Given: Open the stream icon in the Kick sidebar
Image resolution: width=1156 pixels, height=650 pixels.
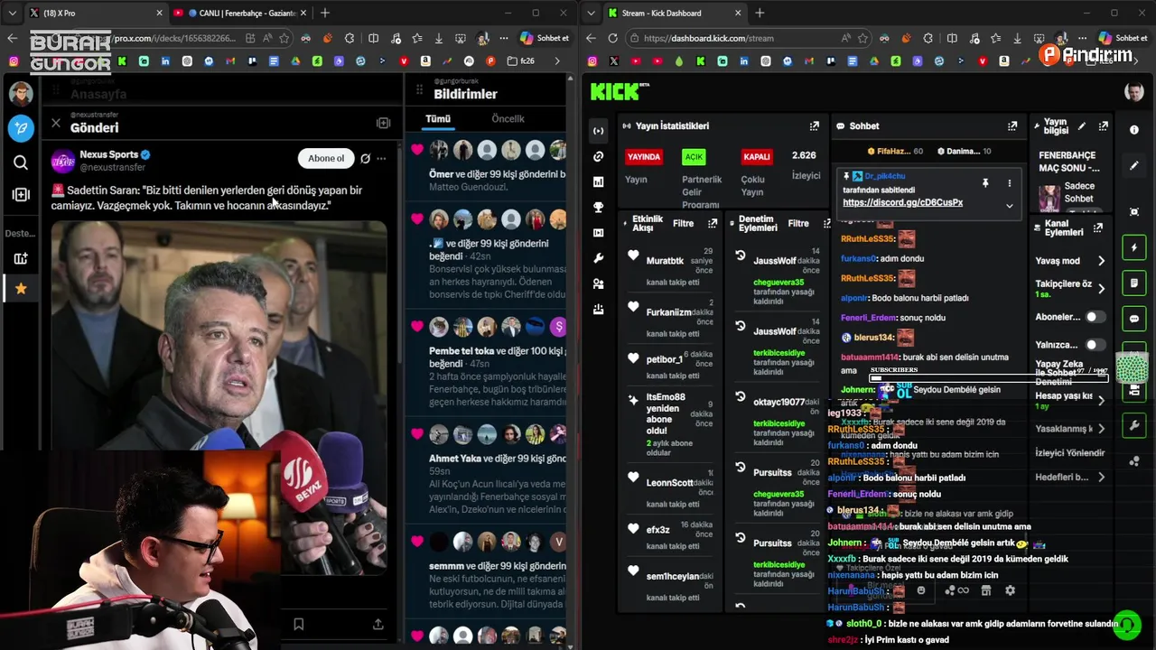Looking at the screenshot, I should pos(598,131).
